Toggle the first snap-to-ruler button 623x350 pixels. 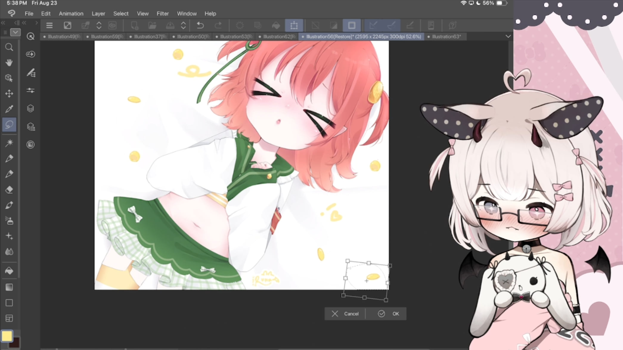point(373,25)
